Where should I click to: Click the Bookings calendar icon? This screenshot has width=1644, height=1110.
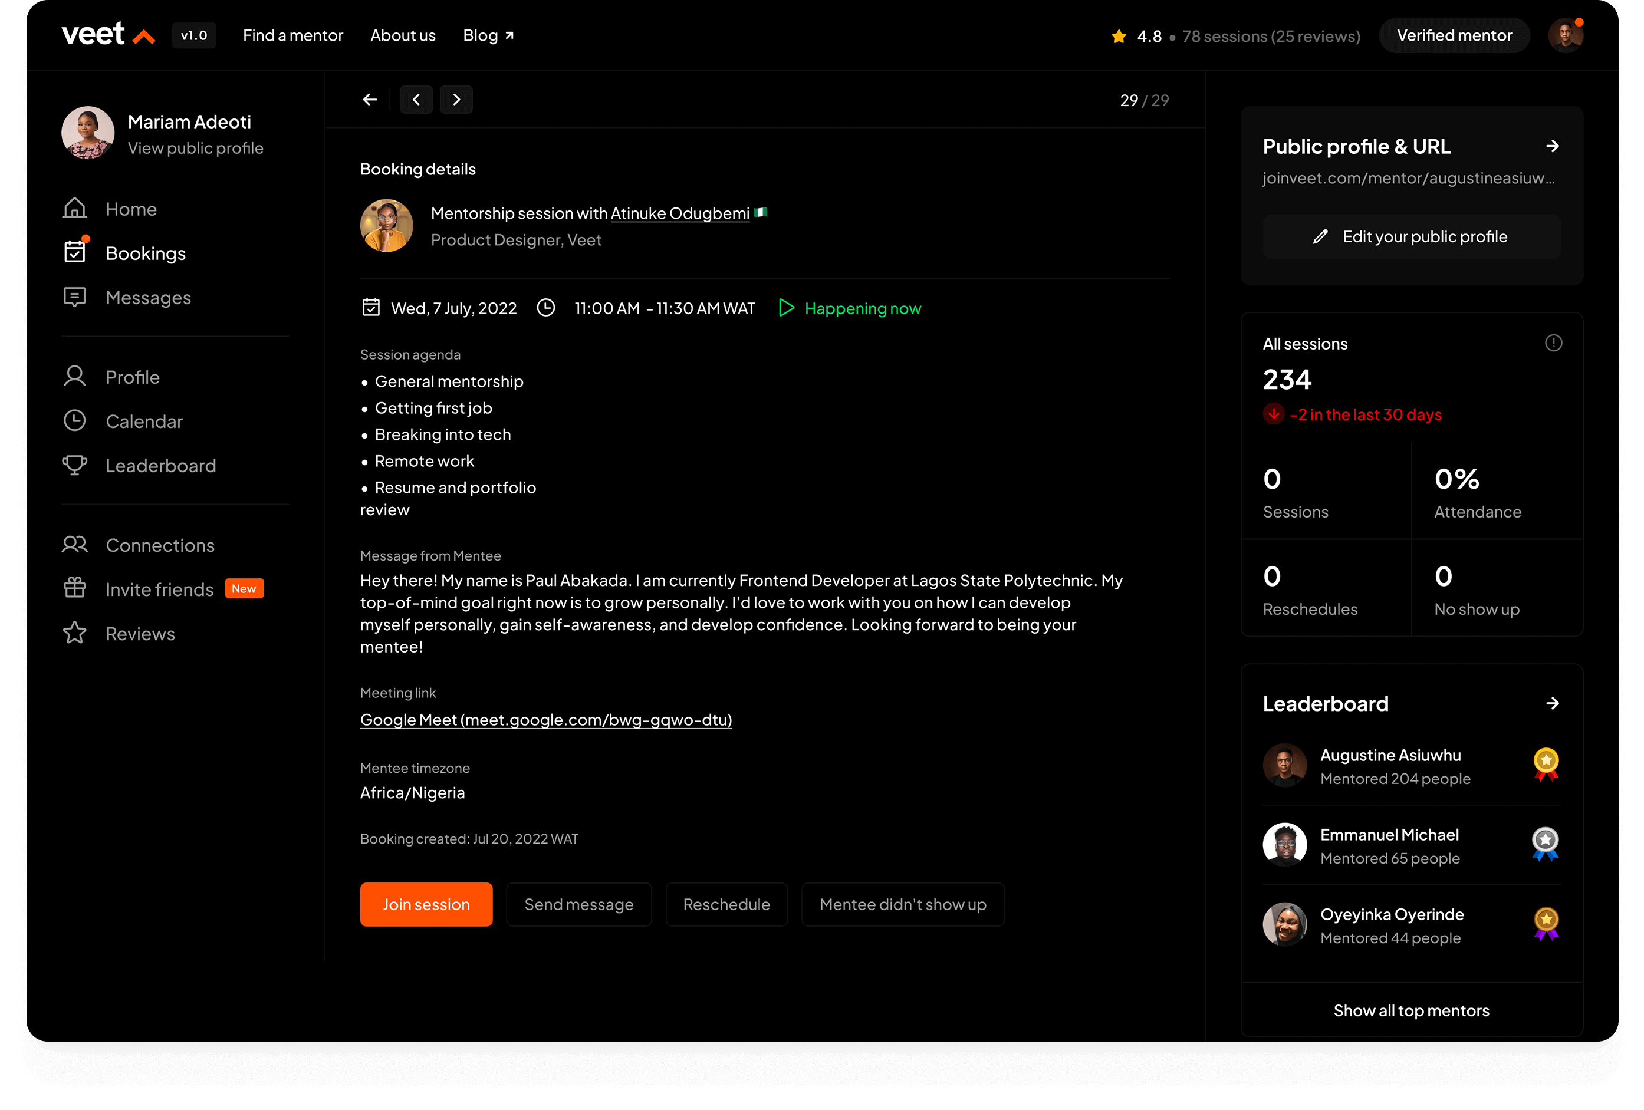(75, 252)
